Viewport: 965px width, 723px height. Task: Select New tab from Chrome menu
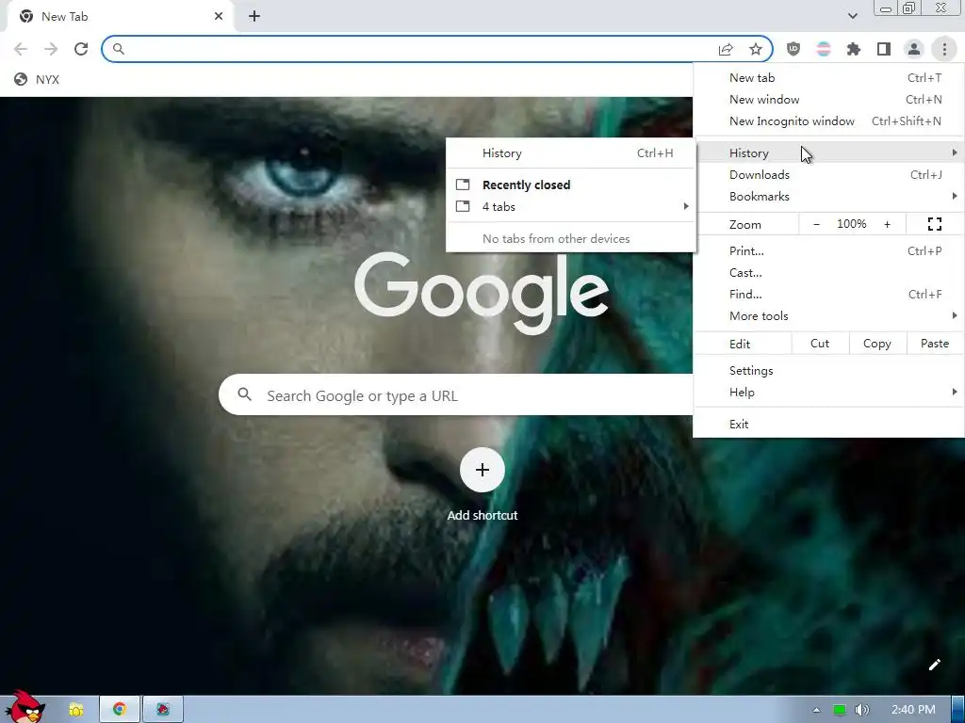(828, 78)
